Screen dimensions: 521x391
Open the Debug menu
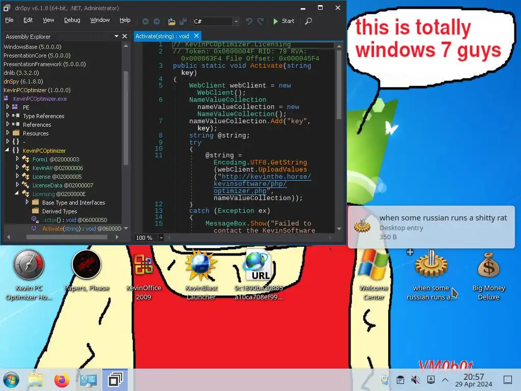point(72,20)
